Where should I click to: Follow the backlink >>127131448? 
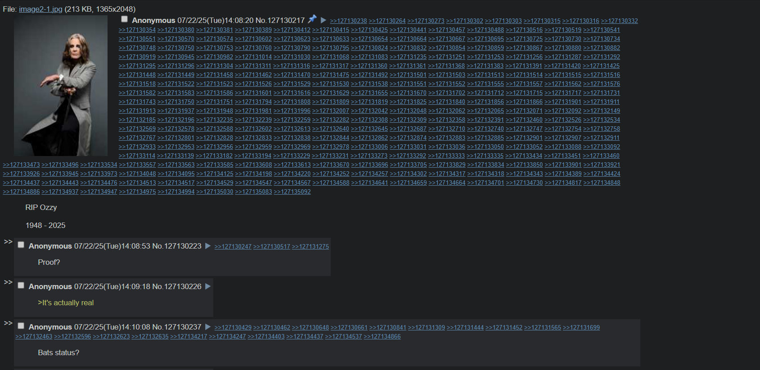tap(137, 75)
